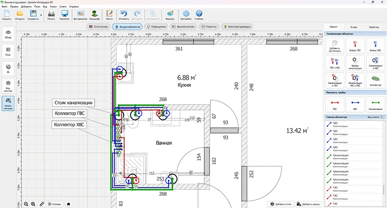Open the Файл menu
This screenshot has height=208, width=387.
(x=4, y=7)
